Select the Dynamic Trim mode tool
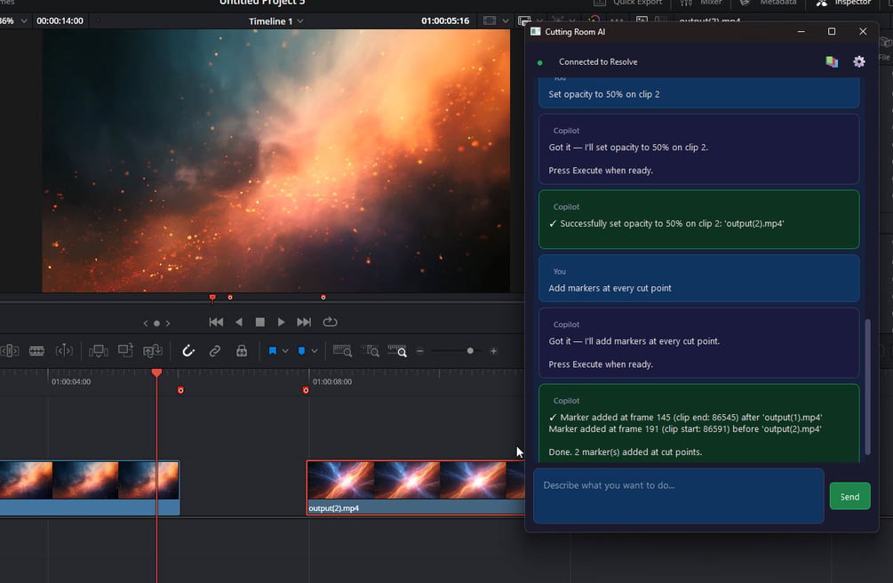 point(64,351)
